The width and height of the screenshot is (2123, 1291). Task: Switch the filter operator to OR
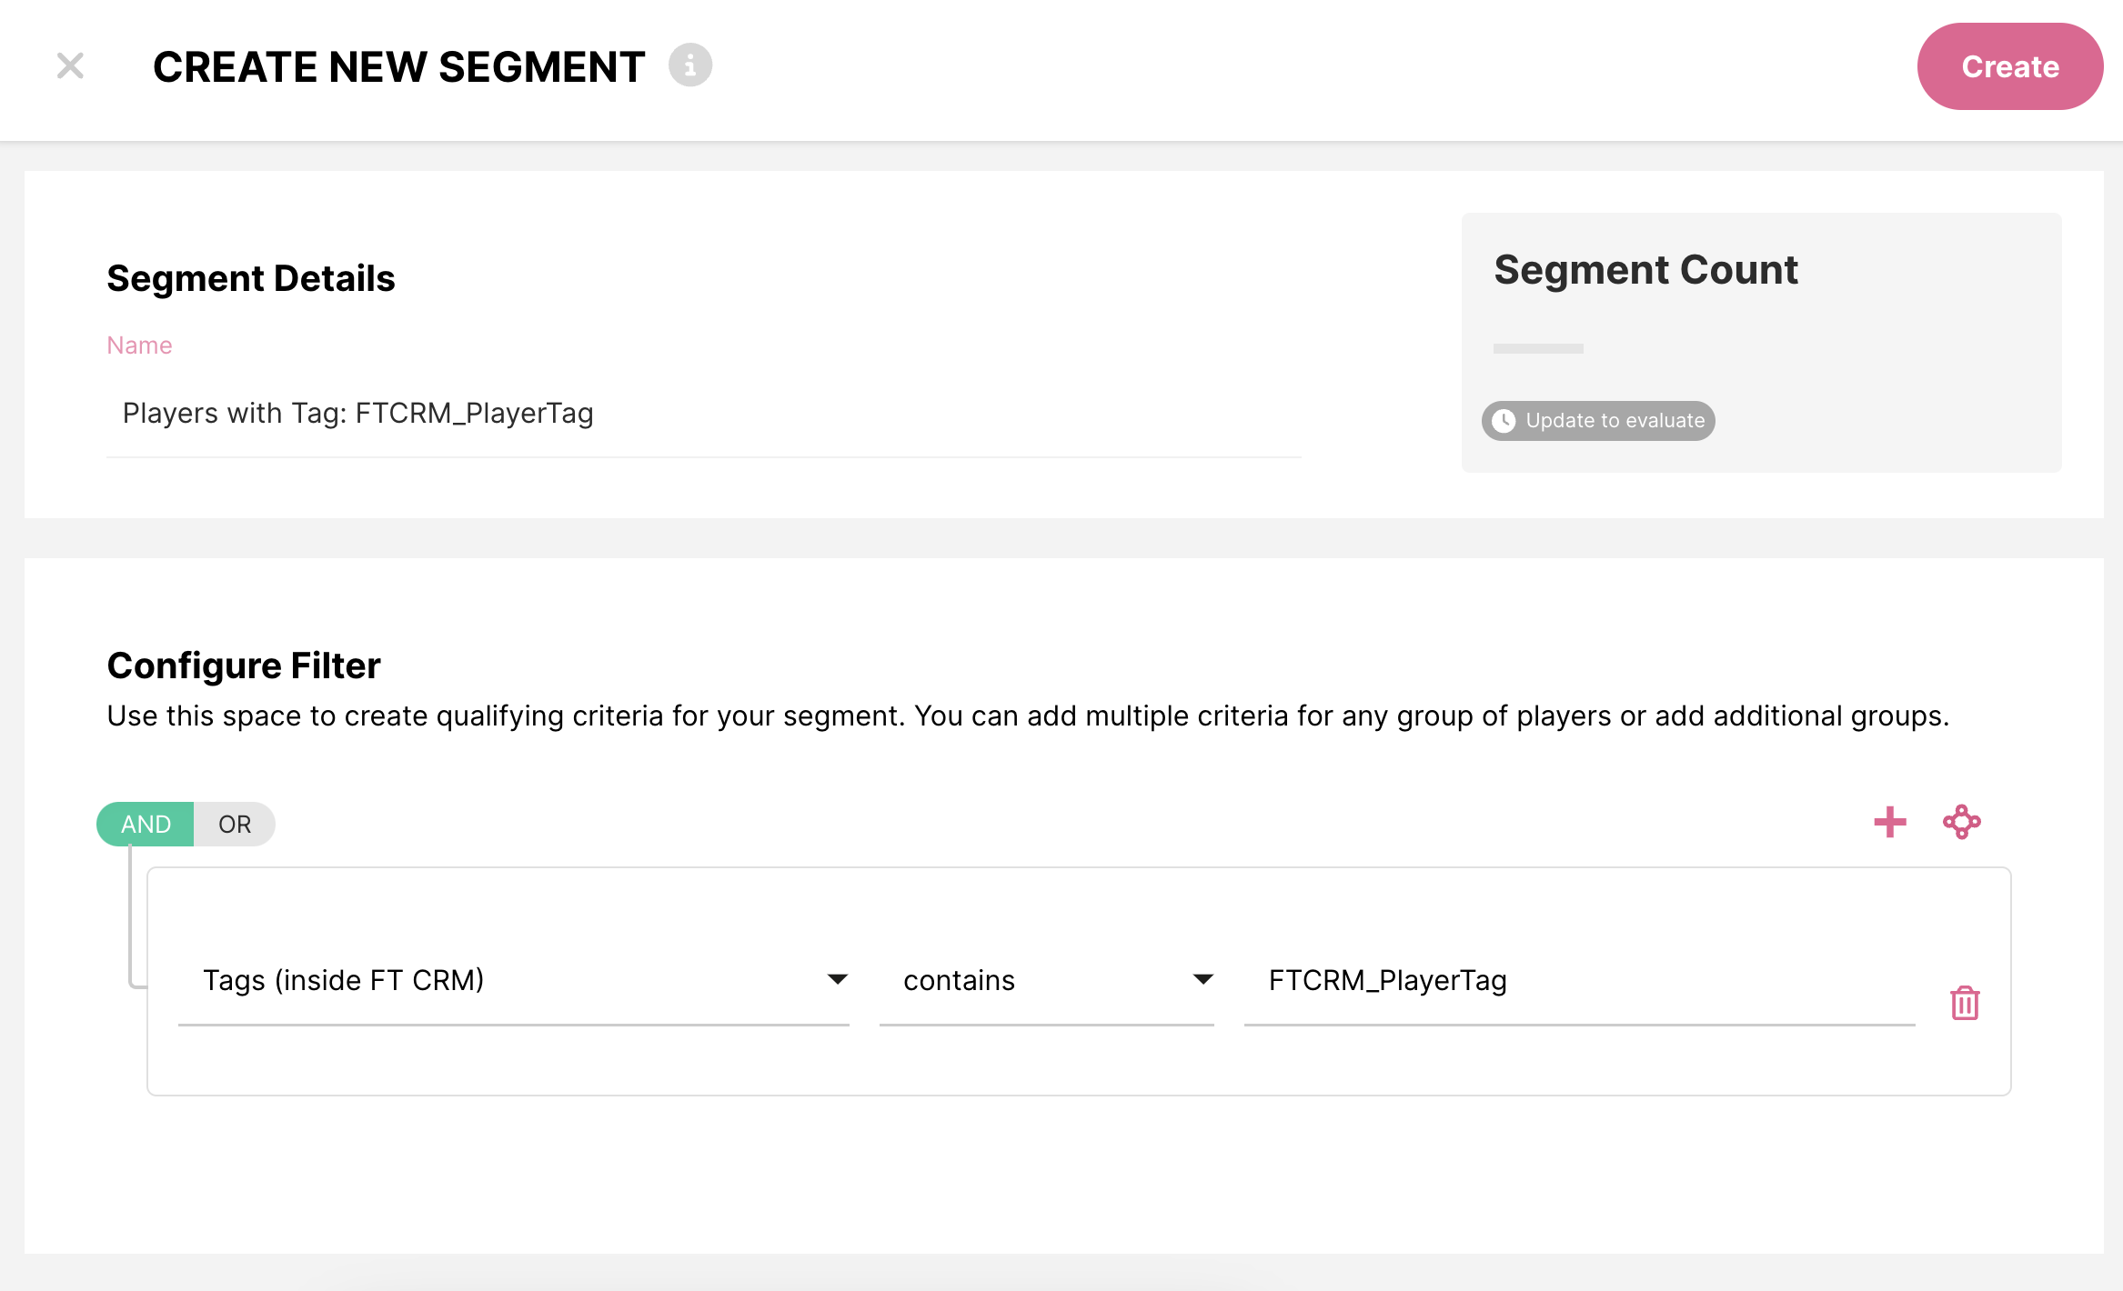(x=235, y=825)
